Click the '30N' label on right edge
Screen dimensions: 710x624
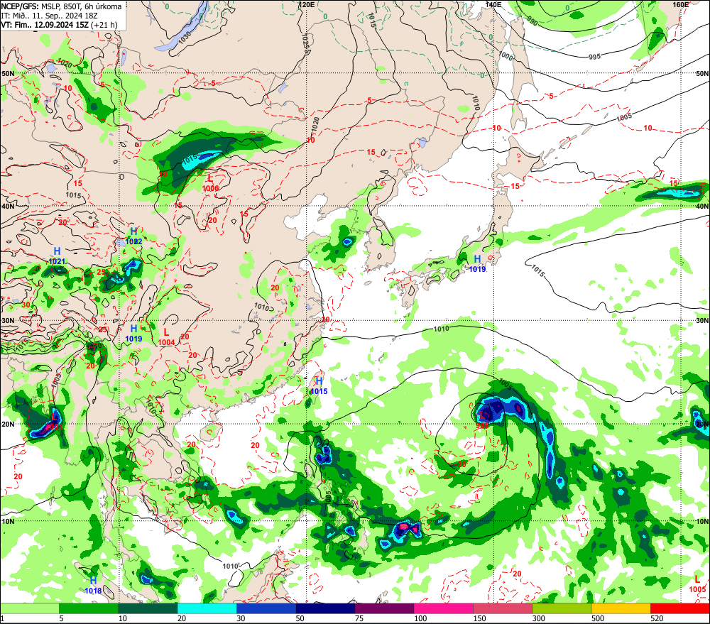pos(702,321)
